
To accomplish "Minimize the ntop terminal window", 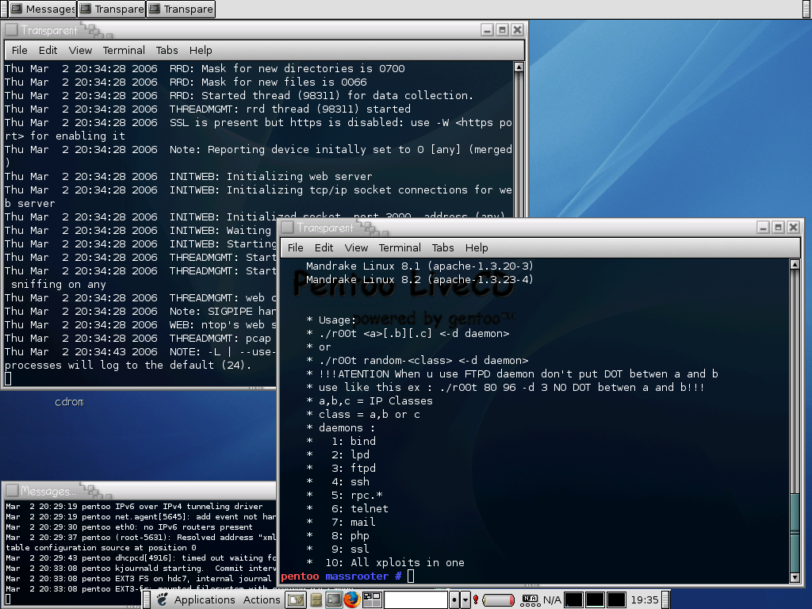I will pyautogui.click(x=487, y=30).
